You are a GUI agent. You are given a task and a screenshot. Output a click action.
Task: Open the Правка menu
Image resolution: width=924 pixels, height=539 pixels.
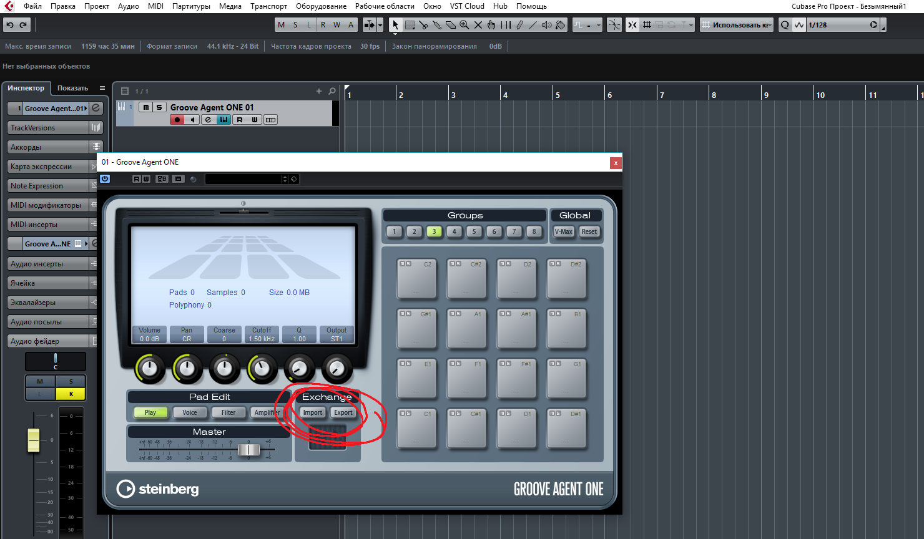point(63,6)
